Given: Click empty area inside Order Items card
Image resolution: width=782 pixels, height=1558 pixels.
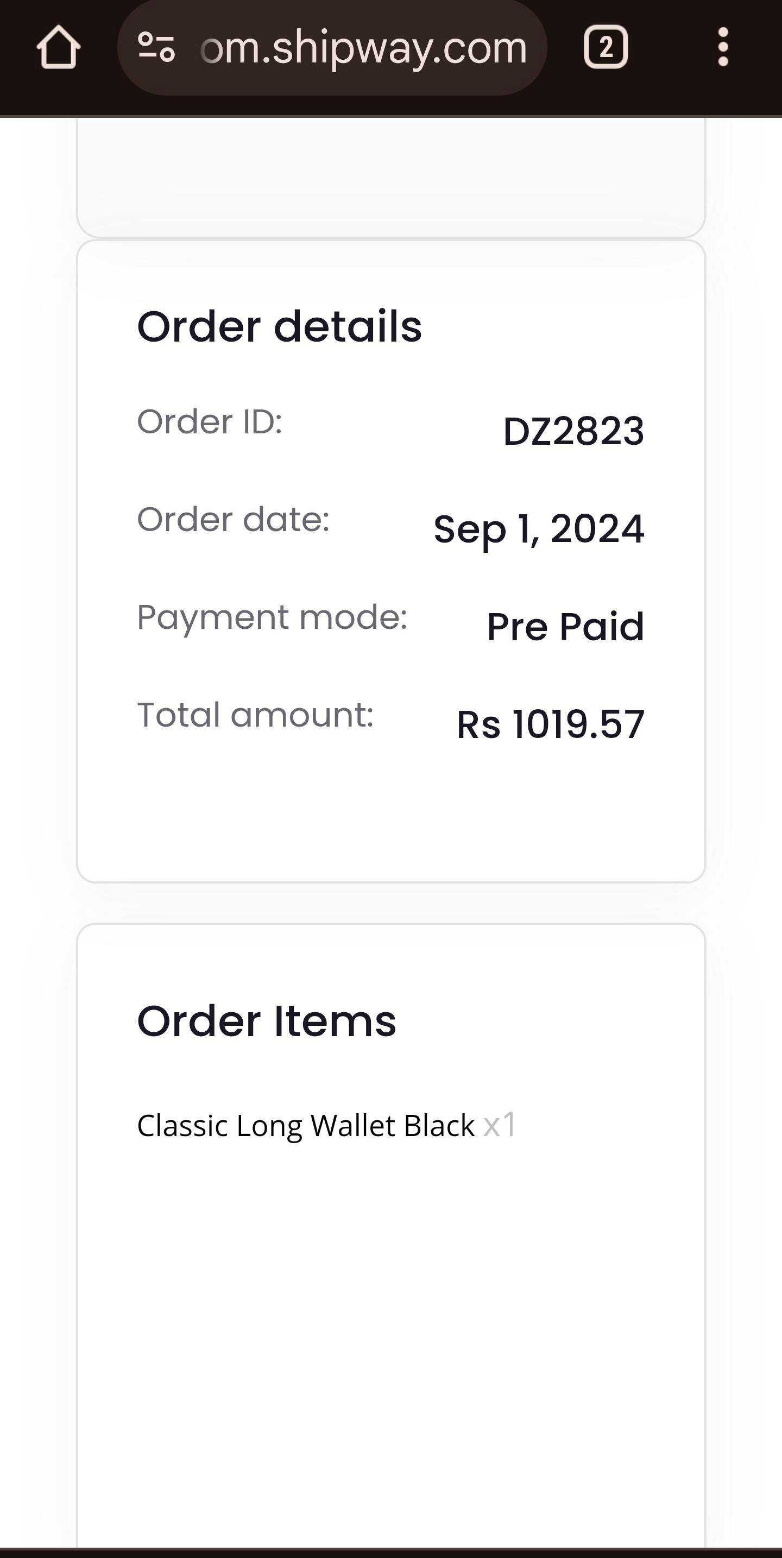Looking at the screenshot, I should click(x=390, y=1330).
